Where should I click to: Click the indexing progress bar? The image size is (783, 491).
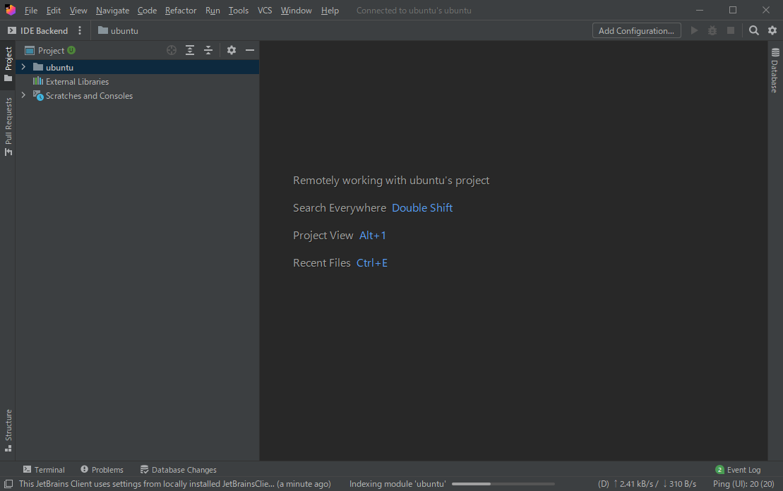pos(480,484)
